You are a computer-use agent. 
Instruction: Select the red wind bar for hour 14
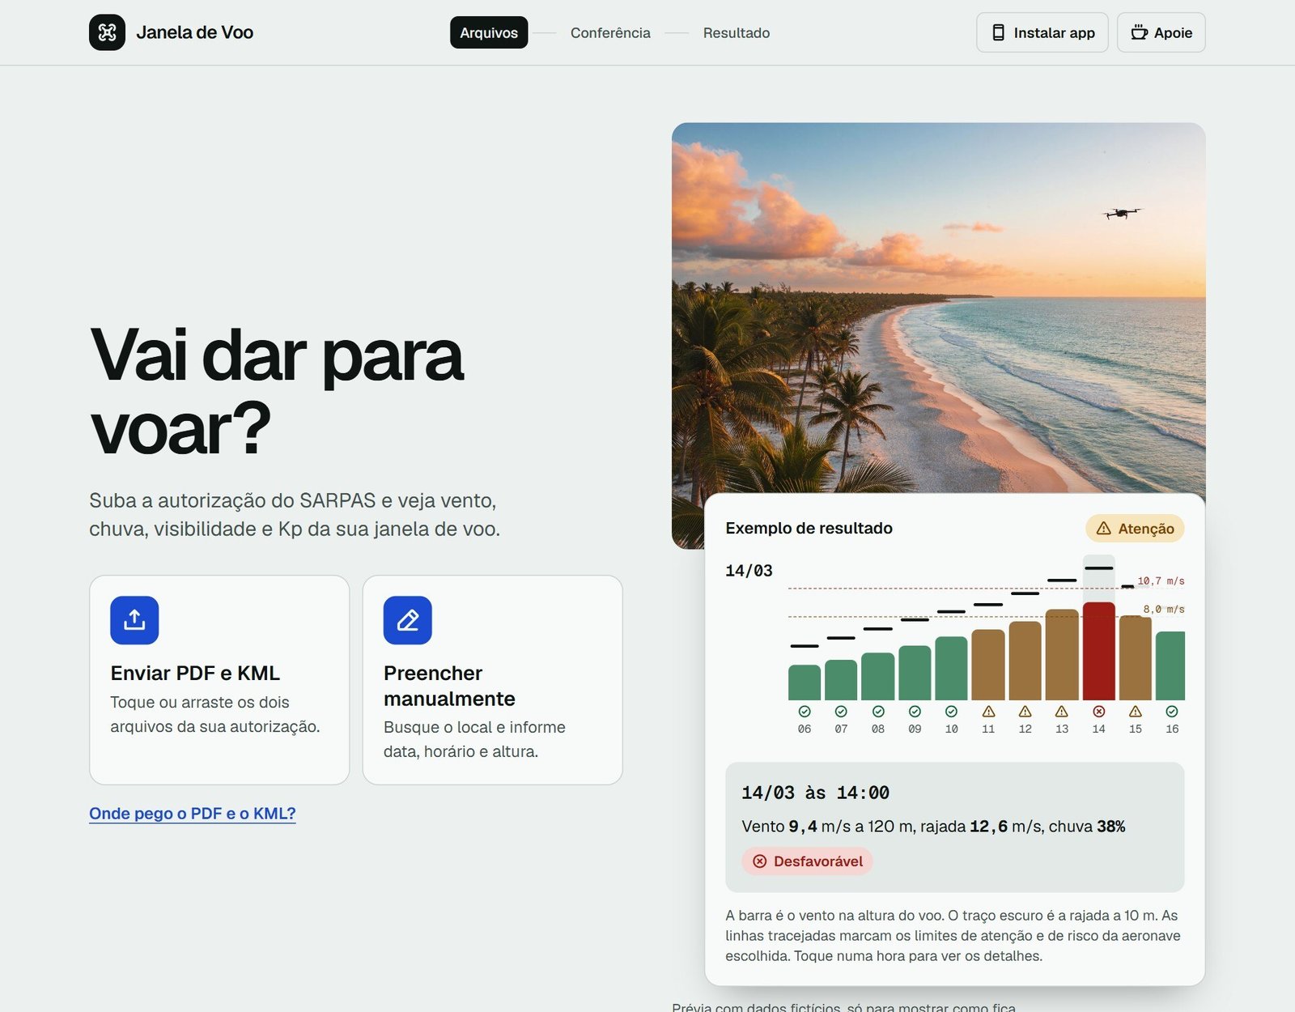click(1098, 651)
